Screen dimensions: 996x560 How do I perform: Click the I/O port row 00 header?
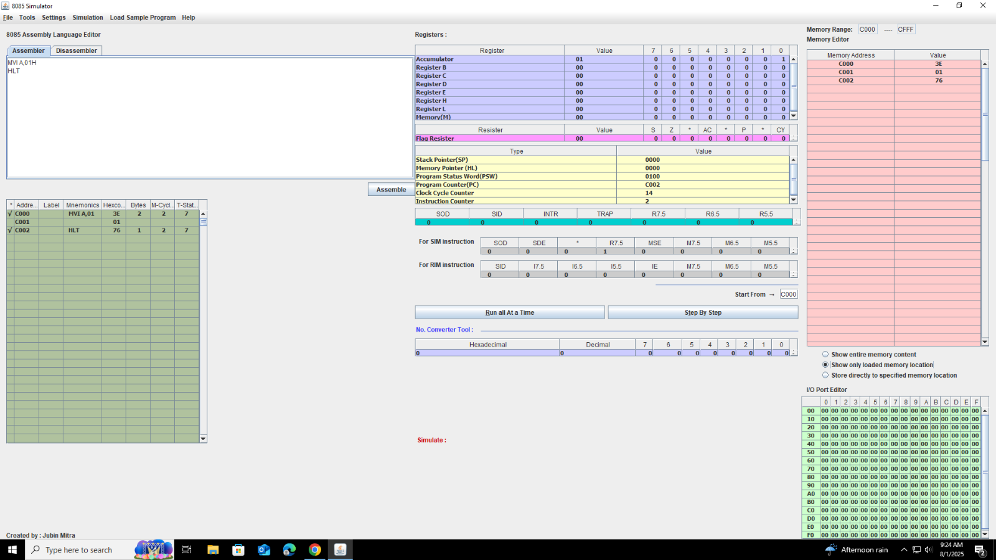click(810, 411)
